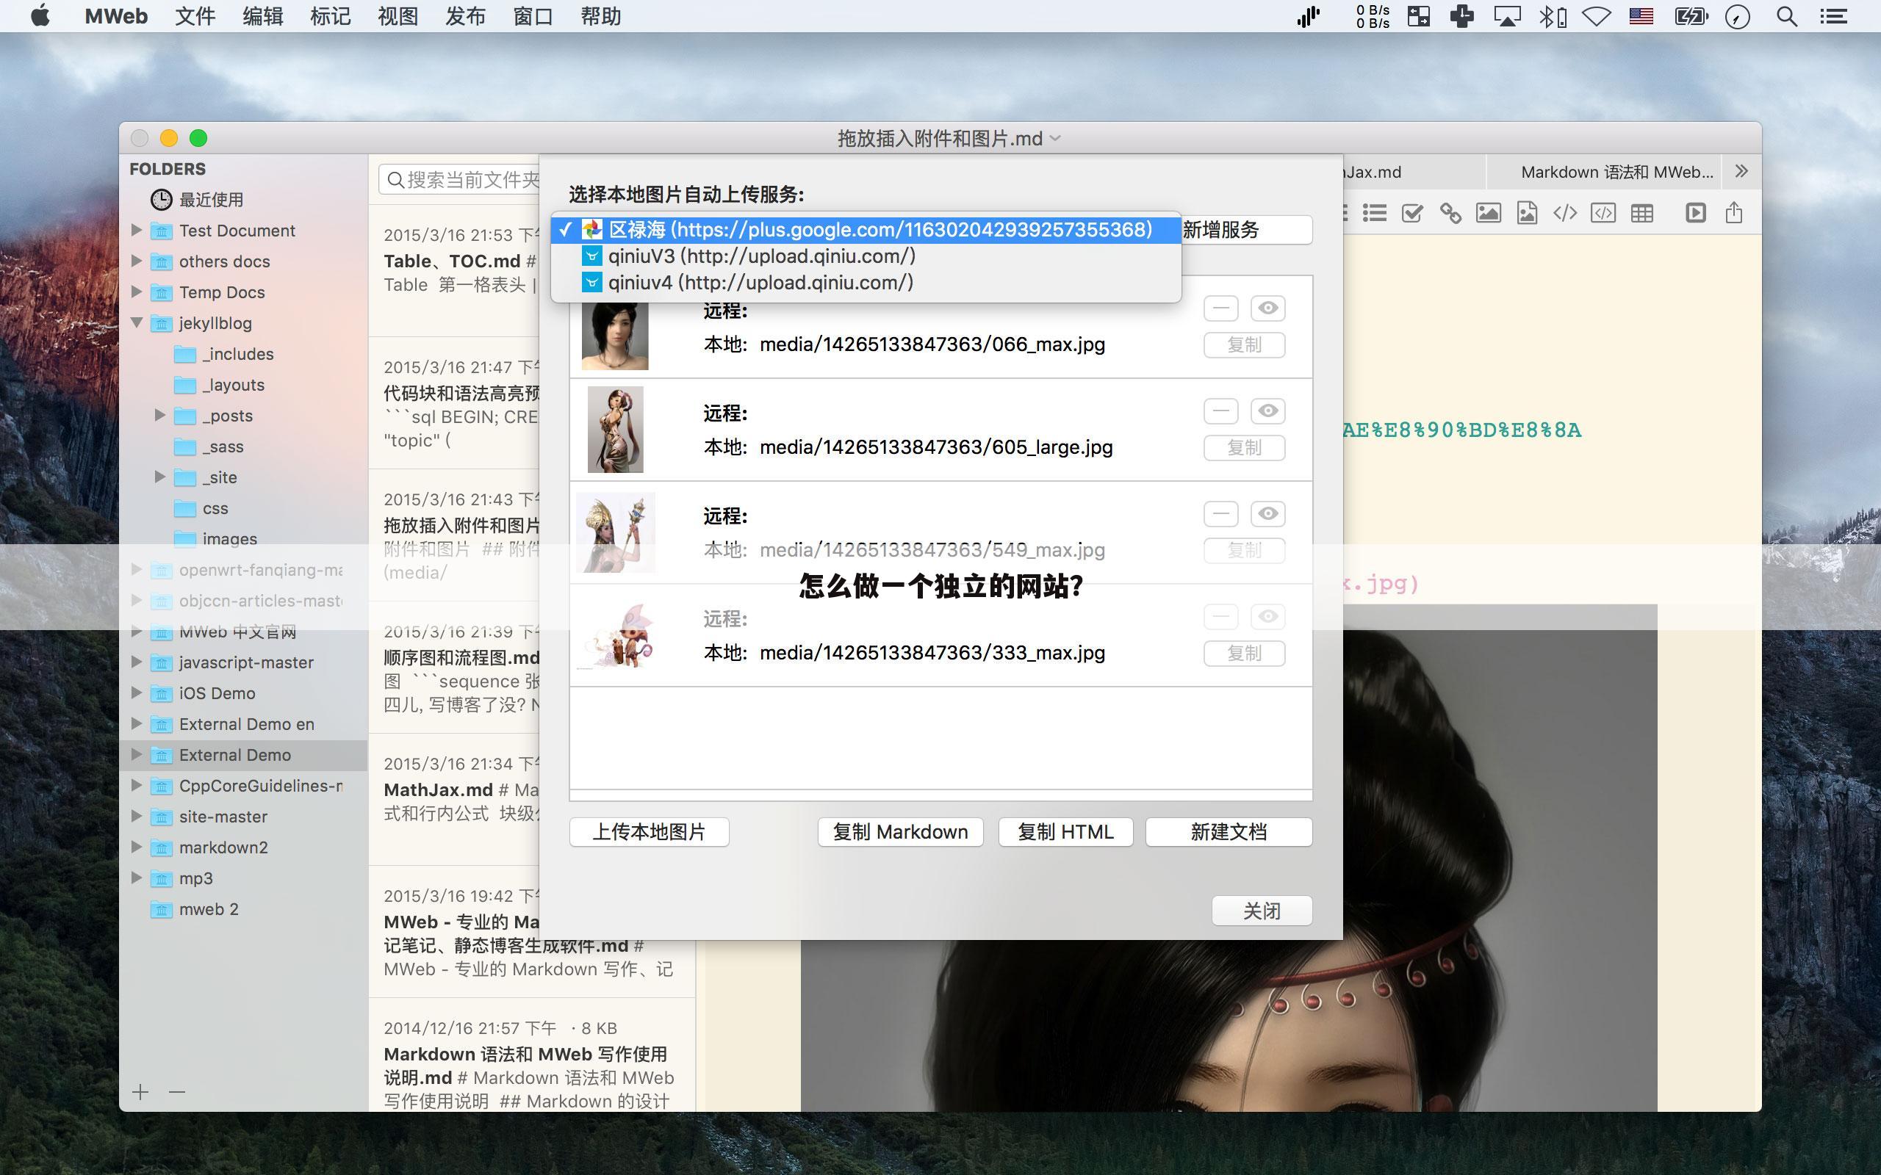Copy the 605_large.jpg path with 复制
1881x1175 pixels.
(1245, 448)
